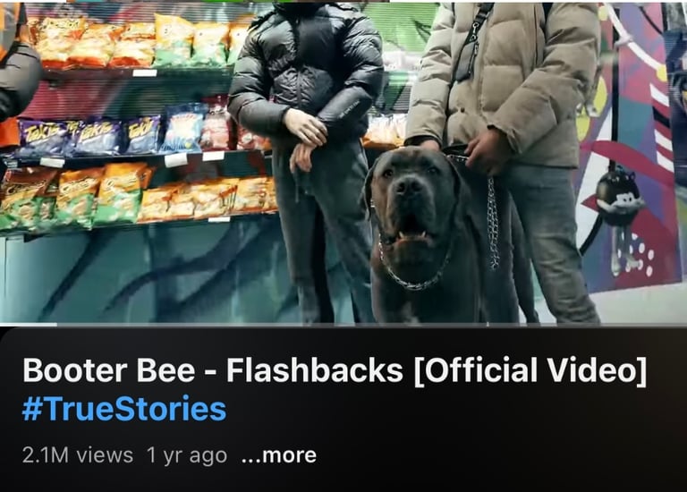Click the [Official Video] text in the title
Image resolution: width=687 pixels, height=492 pixels.
click(530, 370)
